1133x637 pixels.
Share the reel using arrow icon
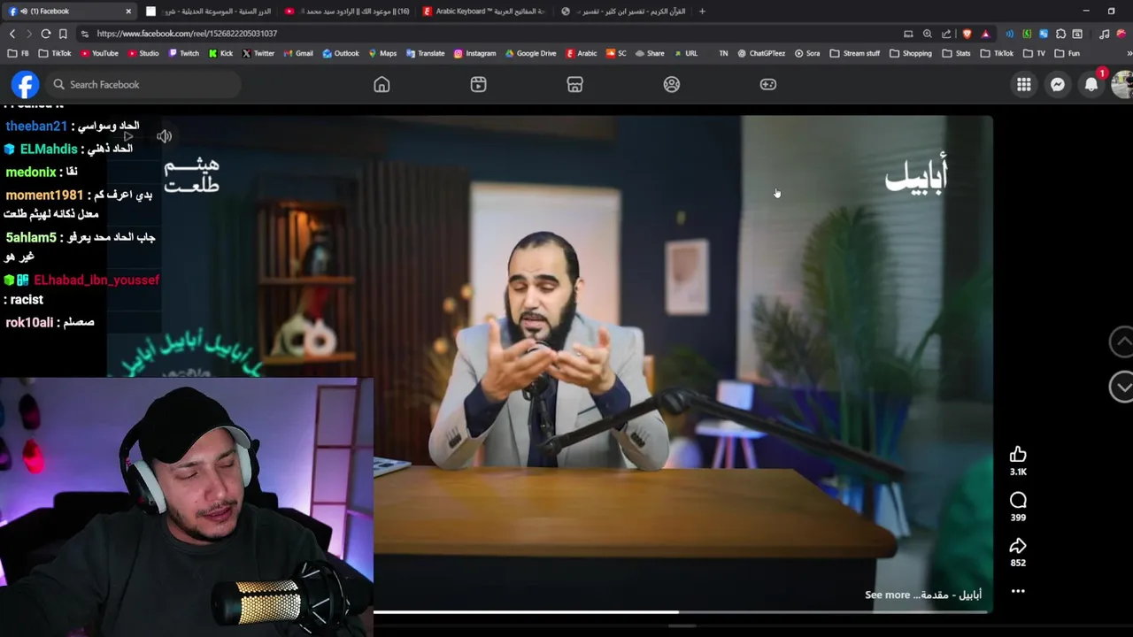point(1018,545)
